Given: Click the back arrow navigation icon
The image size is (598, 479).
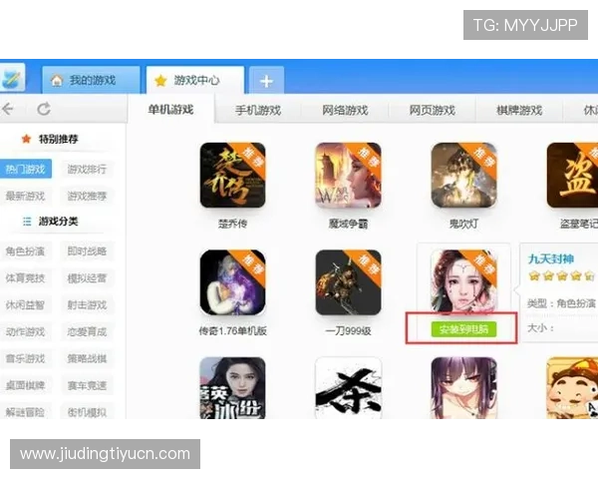Looking at the screenshot, I should tap(8, 109).
